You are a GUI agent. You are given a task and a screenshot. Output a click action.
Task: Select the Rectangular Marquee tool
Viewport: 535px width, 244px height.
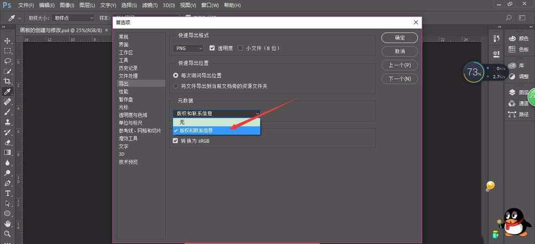point(7,51)
